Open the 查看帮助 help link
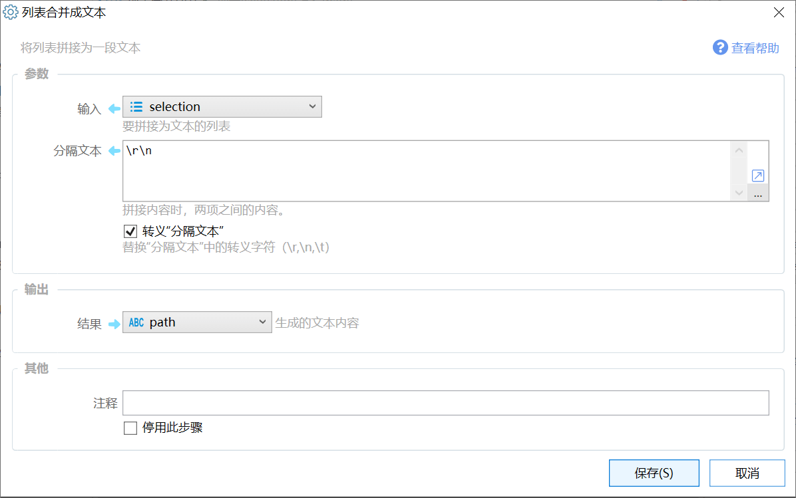 point(755,48)
